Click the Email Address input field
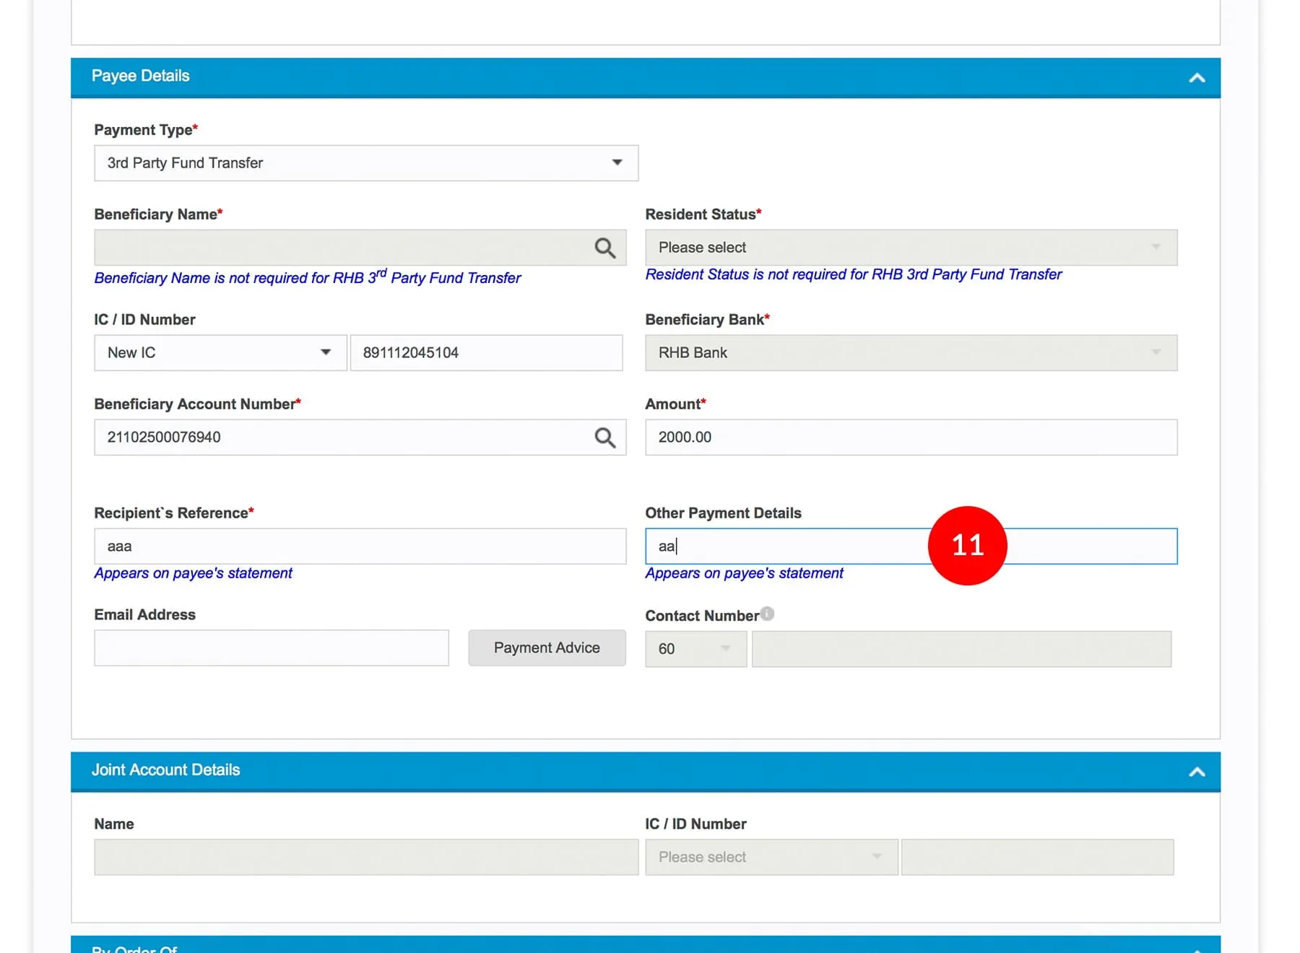 tap(271, 648)
